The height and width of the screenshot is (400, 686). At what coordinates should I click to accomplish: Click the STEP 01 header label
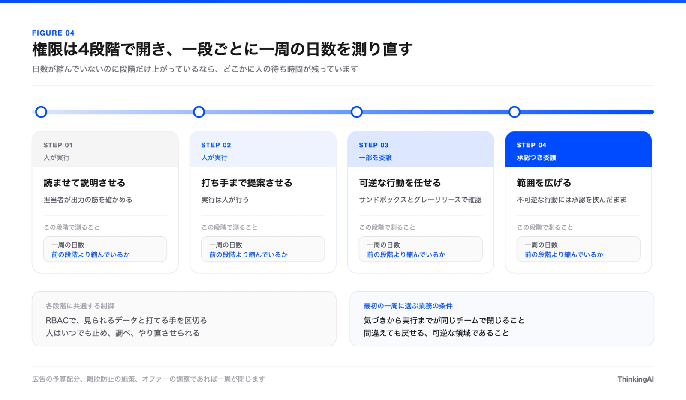(x=58, y=145)
